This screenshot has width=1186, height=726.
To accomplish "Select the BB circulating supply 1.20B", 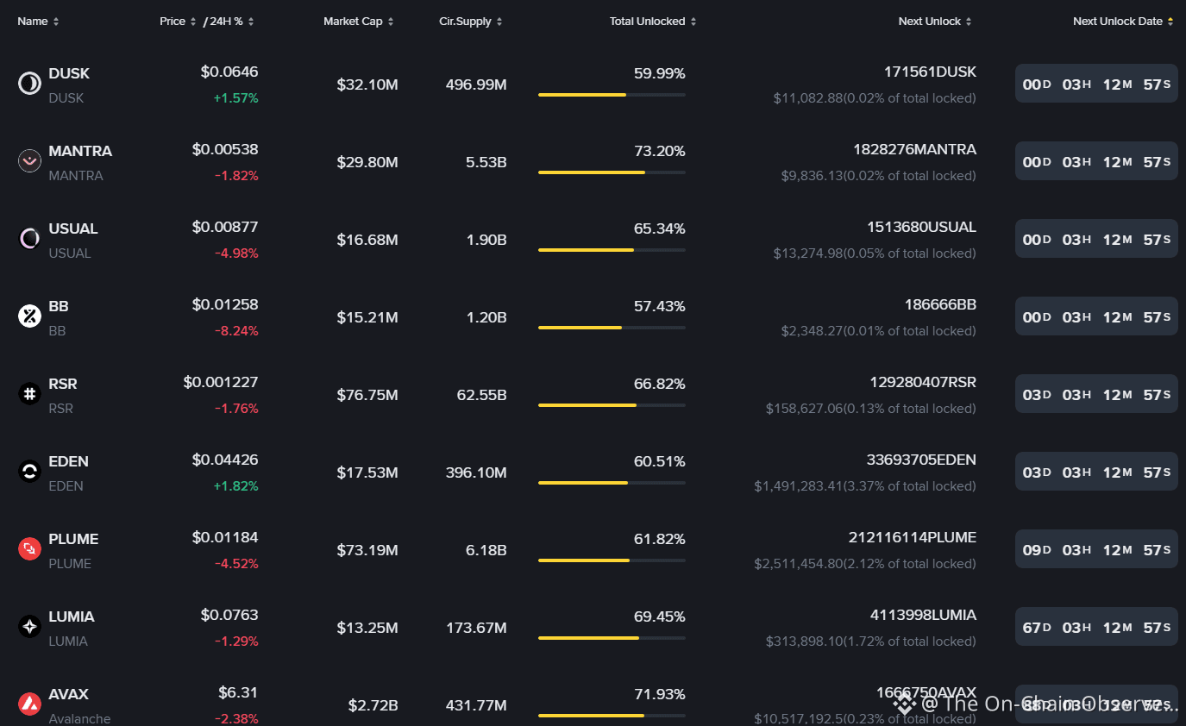I will pos(486,317).
